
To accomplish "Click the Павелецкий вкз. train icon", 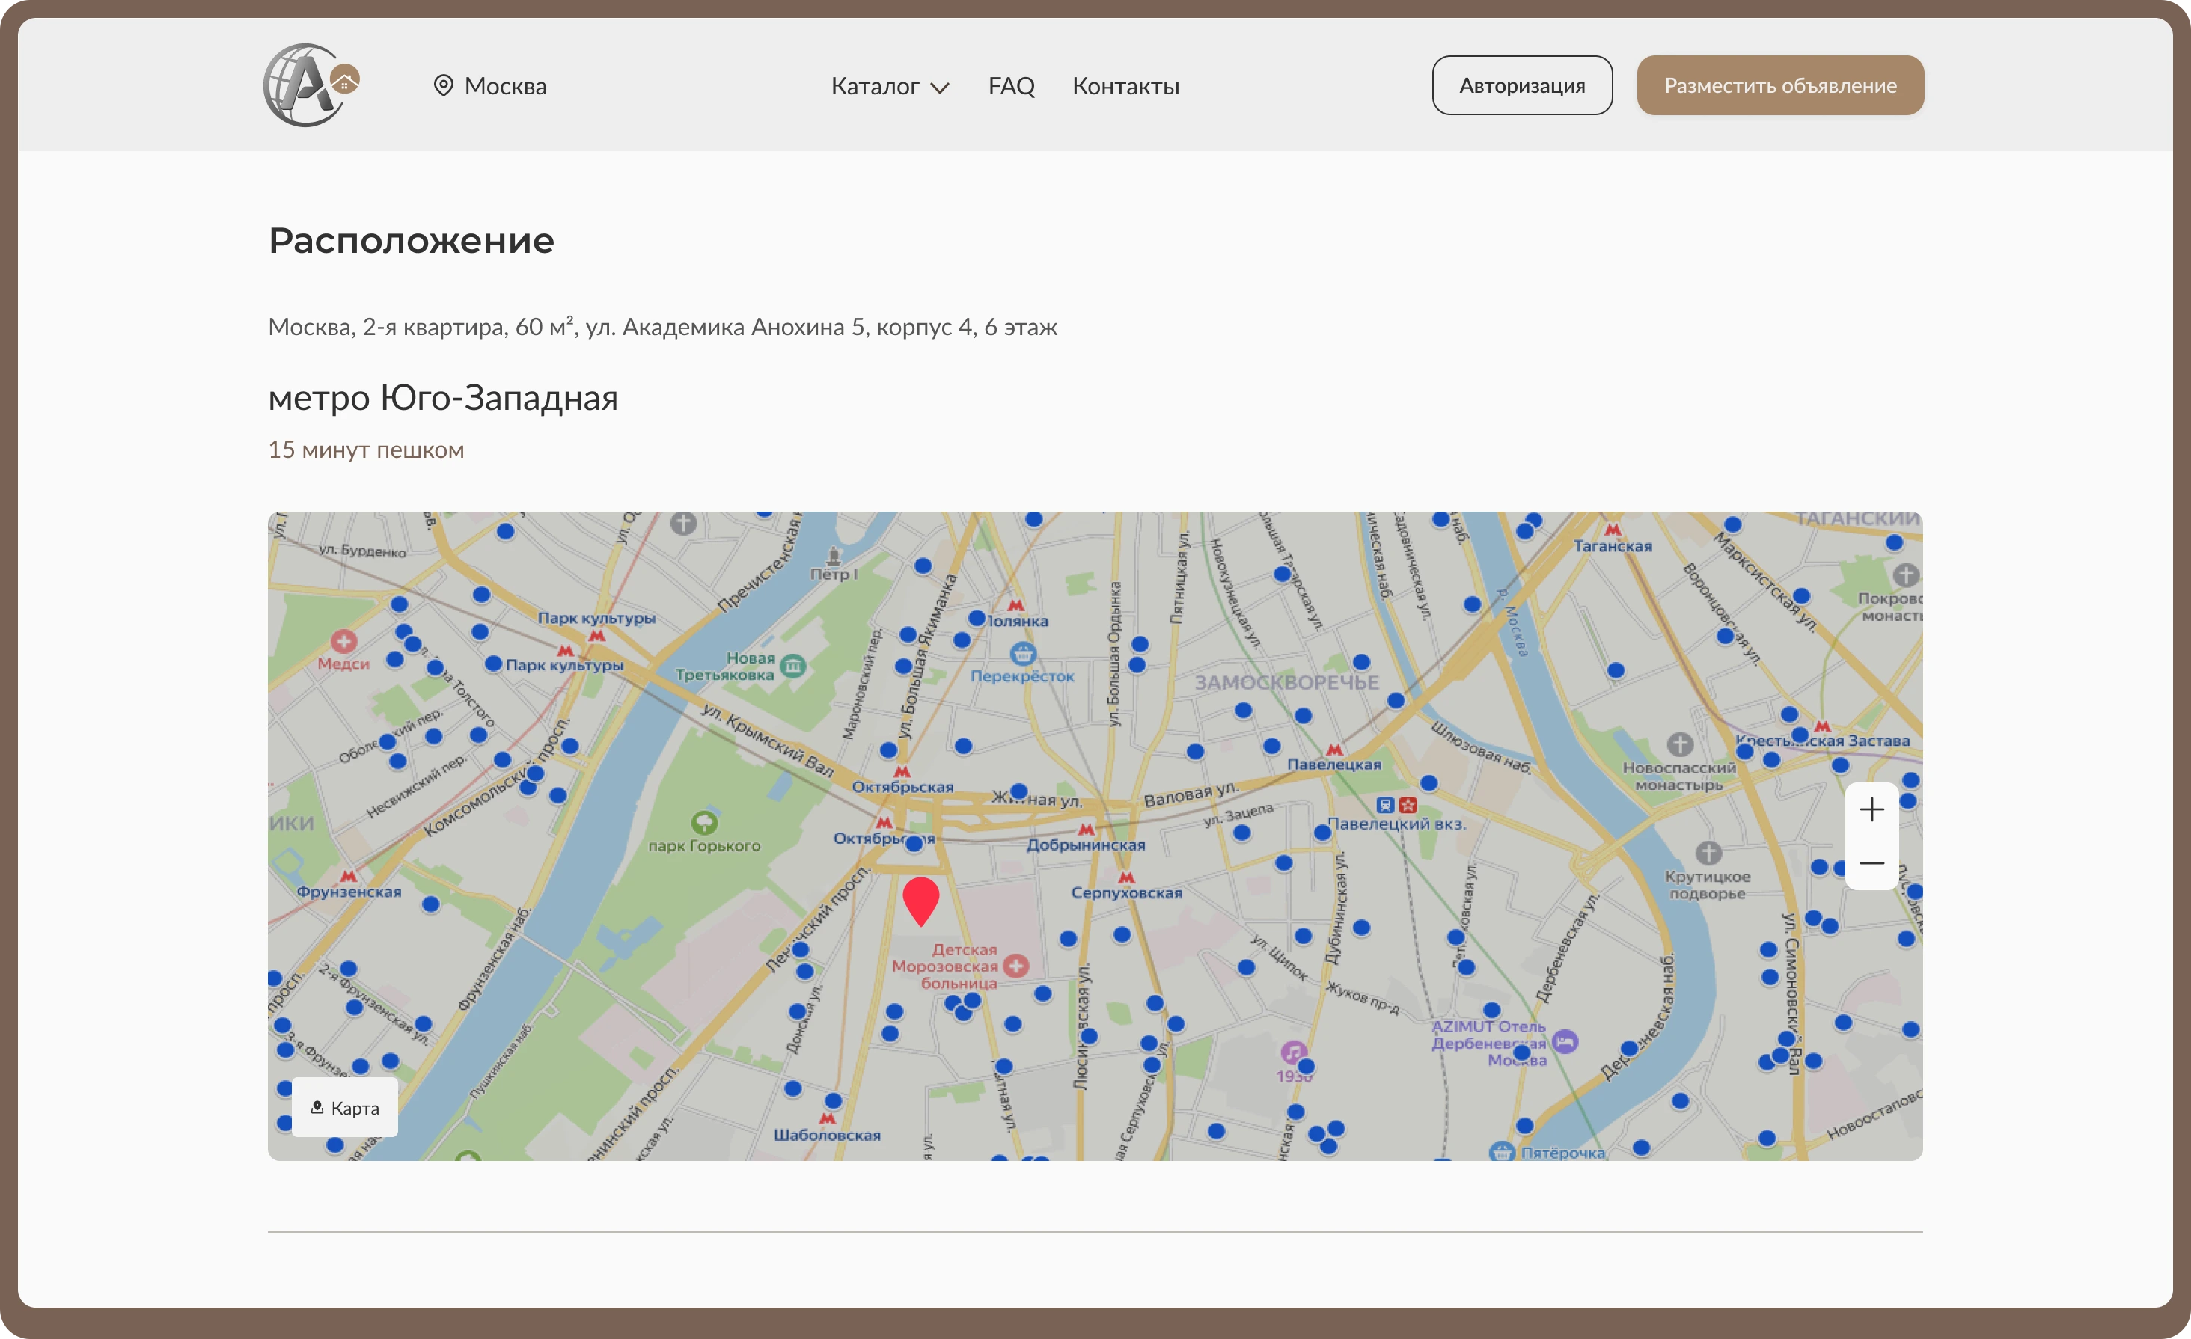I will [x=1384, y=805].
